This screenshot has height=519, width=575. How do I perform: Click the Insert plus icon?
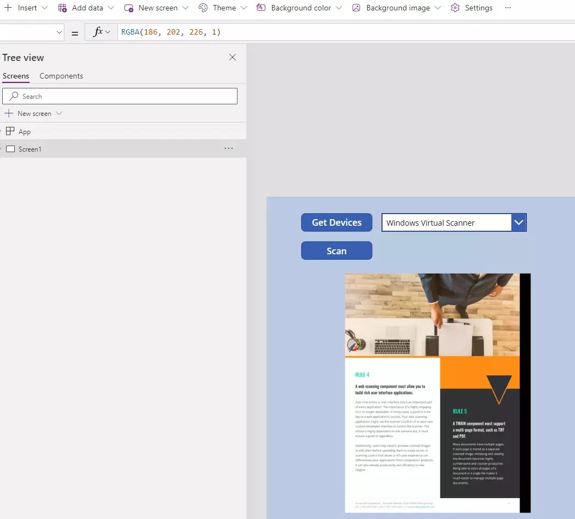click(9, 8)
